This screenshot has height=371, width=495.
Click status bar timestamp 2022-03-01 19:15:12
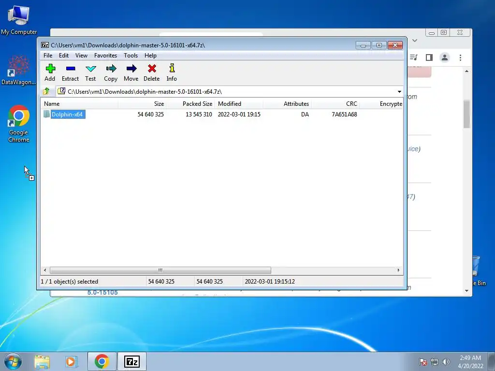(270, 282)
